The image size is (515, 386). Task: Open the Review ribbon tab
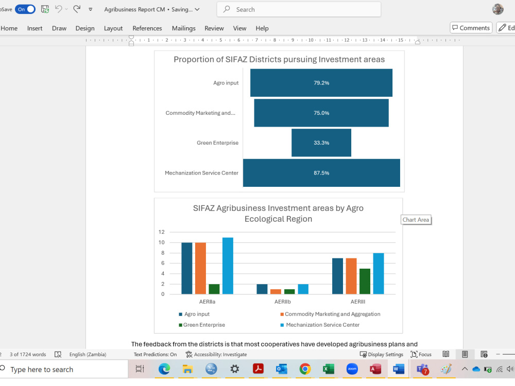coord(214,28)
